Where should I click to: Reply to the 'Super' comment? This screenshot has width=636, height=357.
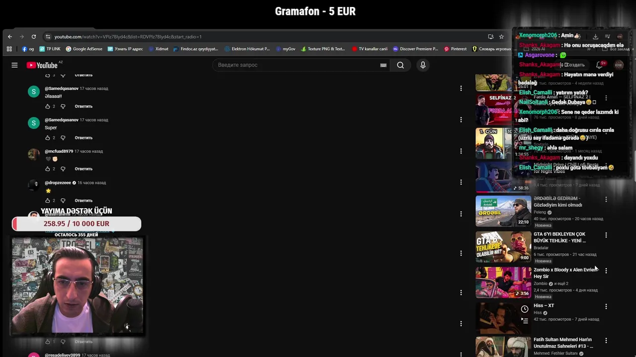point(83,137)
